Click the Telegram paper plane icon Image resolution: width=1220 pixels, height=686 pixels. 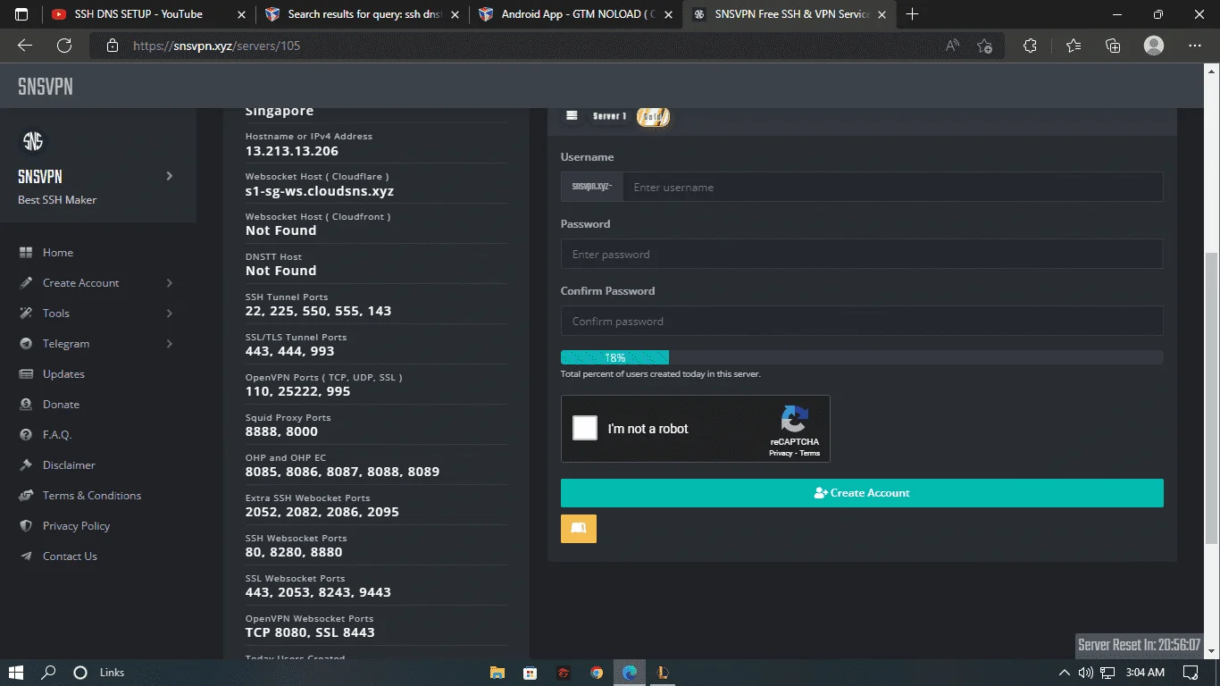[x=25, y=344]
